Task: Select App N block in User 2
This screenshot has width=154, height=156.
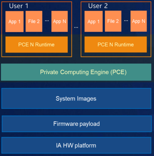Action: tap(139, 21)
